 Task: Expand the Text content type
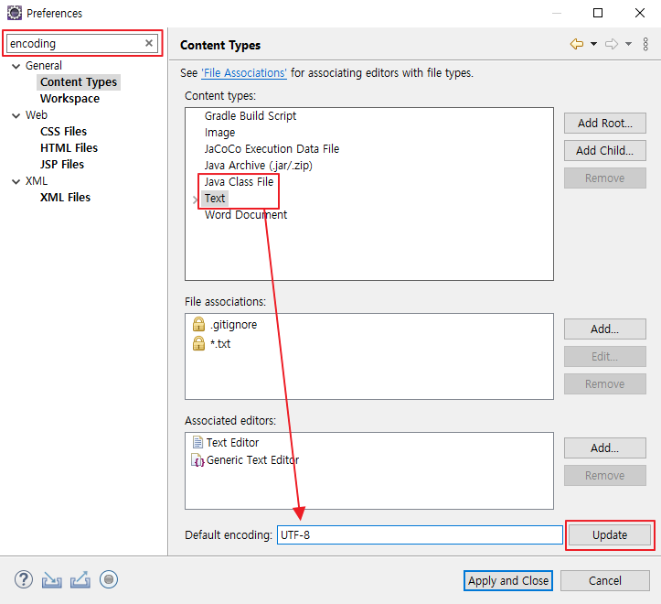click(195, 200)
